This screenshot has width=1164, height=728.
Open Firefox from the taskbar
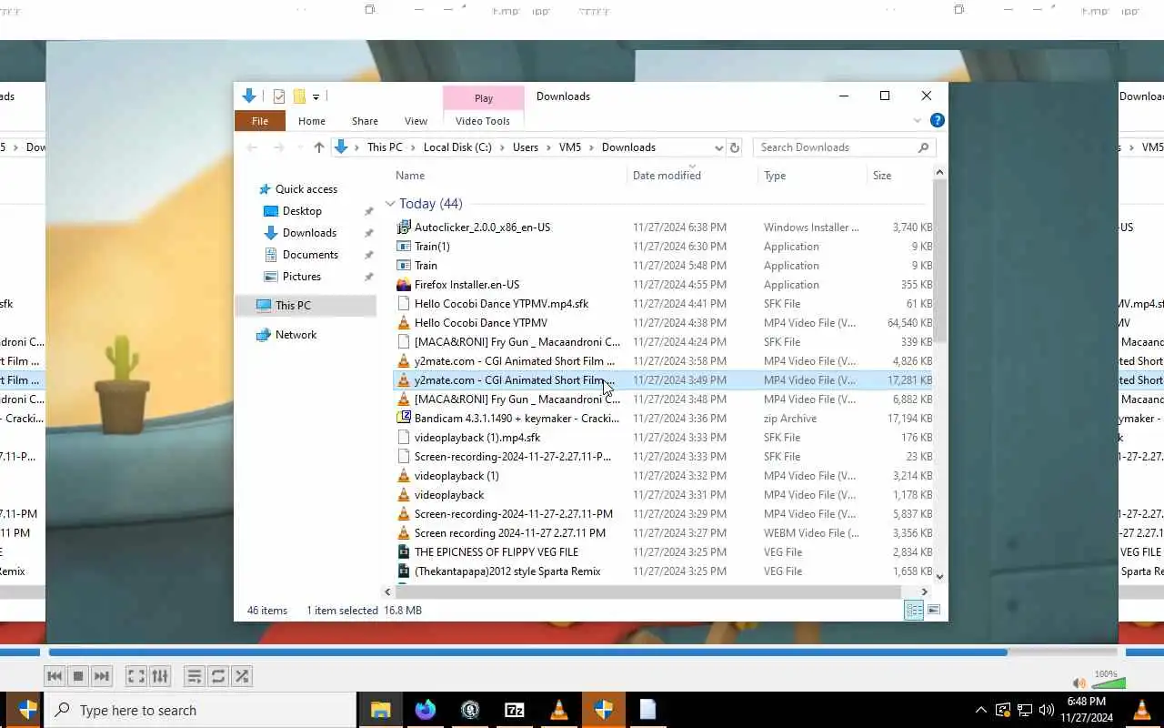tap(425, 710)
